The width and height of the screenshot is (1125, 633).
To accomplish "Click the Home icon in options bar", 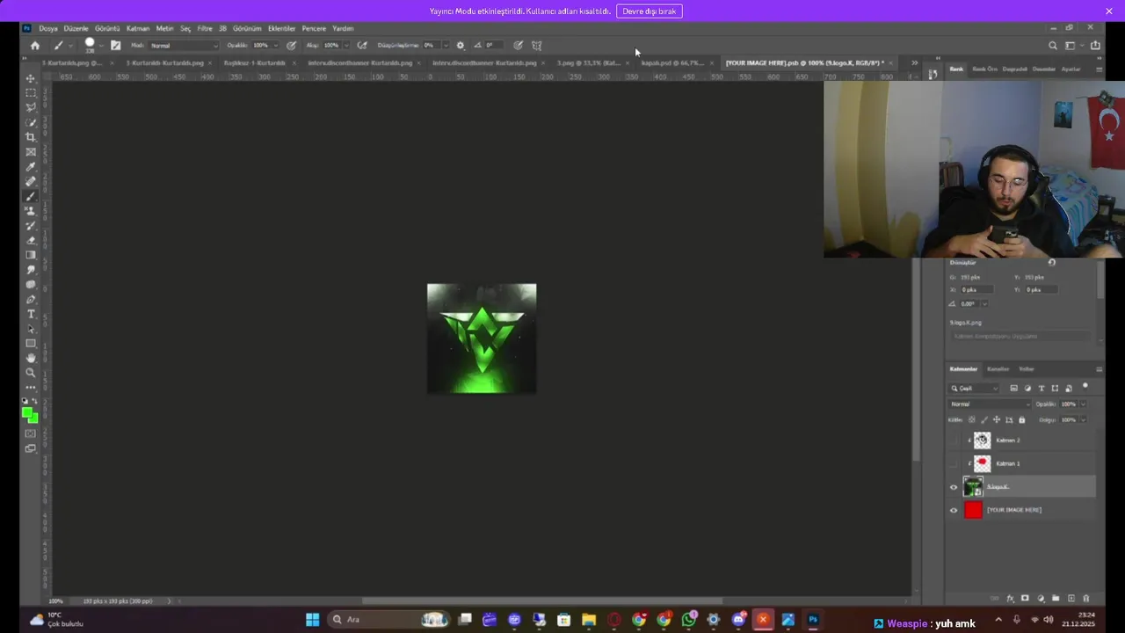I will pyautogui.click(x=34, y=46).
